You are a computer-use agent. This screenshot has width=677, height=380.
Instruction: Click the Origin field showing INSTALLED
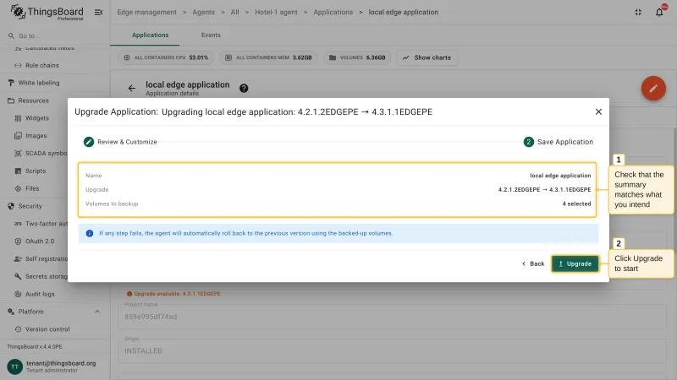coord(392,350)
